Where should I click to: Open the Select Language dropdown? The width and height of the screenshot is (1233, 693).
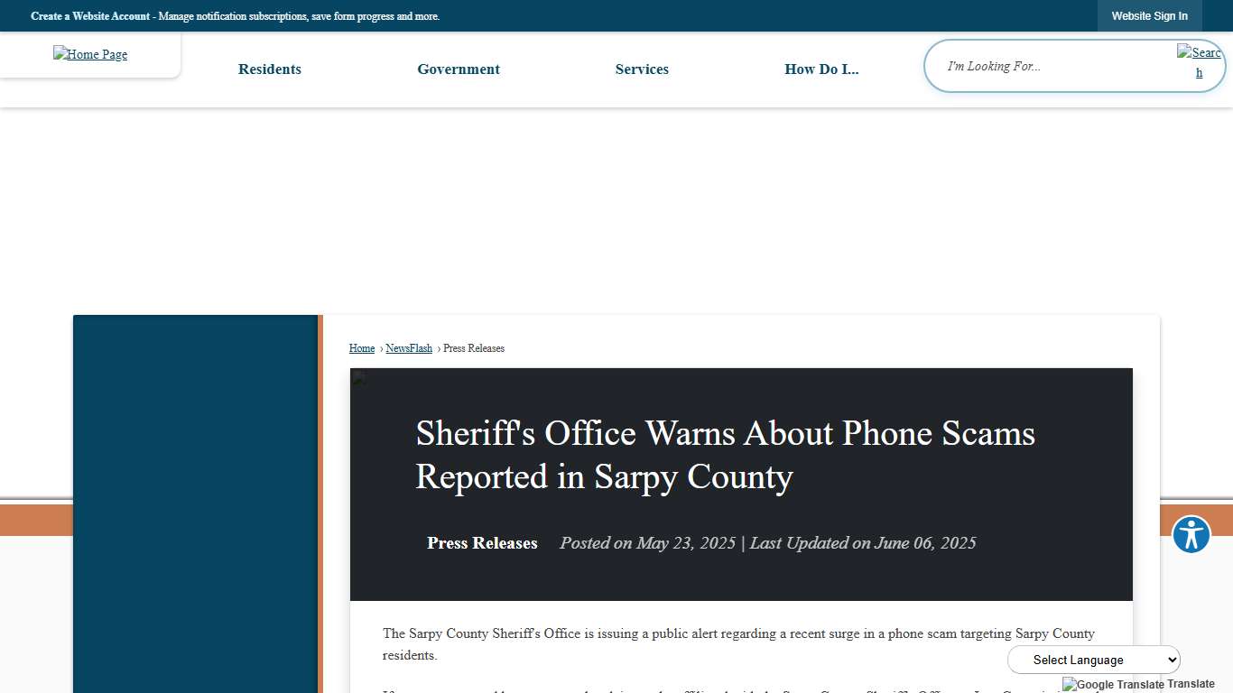[1092, 660]
